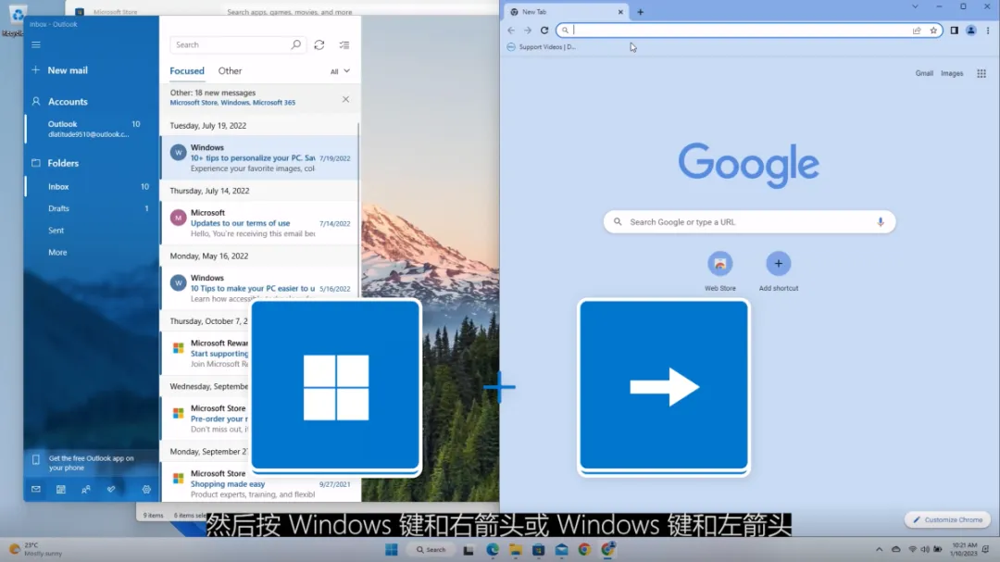Open Chrome's side panel icon
This screenshot has width=1000, height=562.
(954, 31)
